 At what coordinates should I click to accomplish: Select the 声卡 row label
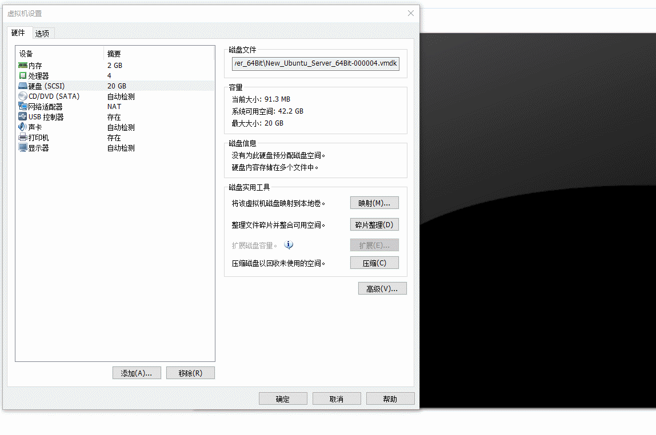pos(35,127)
